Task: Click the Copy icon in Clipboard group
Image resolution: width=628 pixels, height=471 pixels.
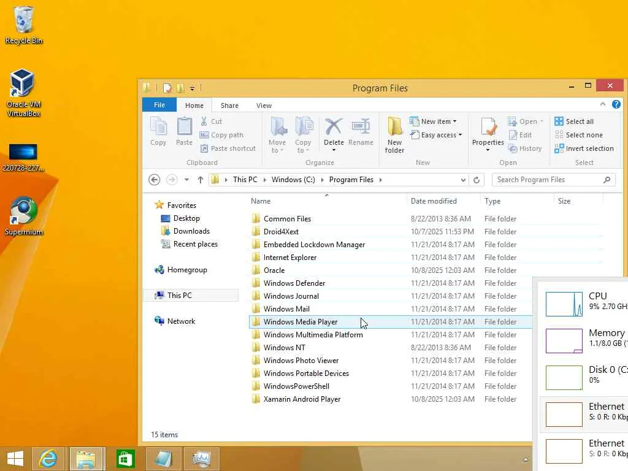Action: click(159, 127)
